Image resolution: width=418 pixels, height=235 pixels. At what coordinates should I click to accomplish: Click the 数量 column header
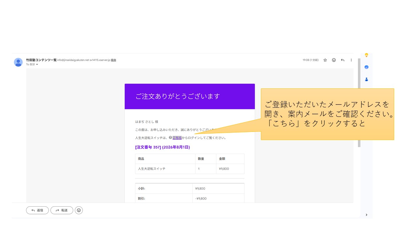pyautogui.click(x=201, y=159)
